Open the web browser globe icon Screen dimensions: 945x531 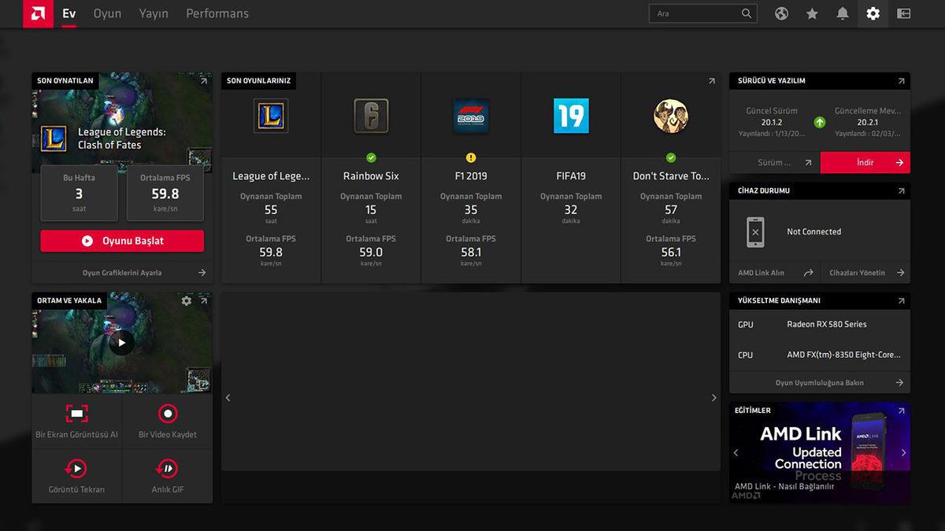(x=781, y=13)
